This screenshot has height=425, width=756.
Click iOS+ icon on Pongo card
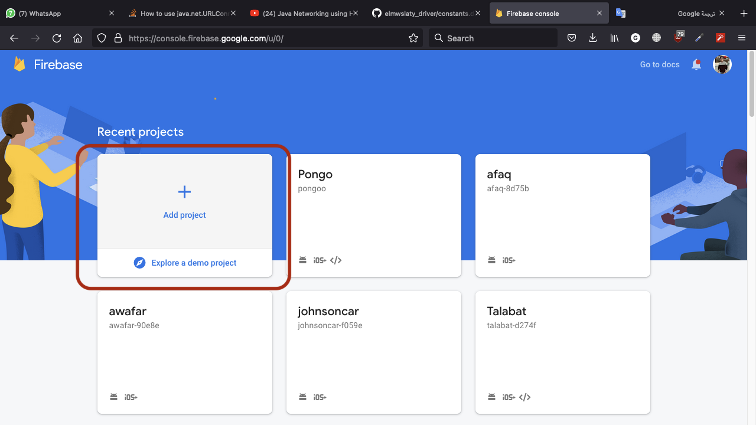pyautogui.click(x=320, y=260)
